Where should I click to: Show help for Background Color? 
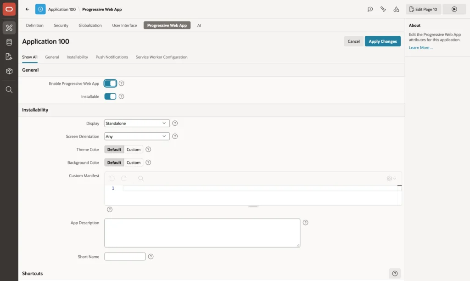click(x=148, y=163)
